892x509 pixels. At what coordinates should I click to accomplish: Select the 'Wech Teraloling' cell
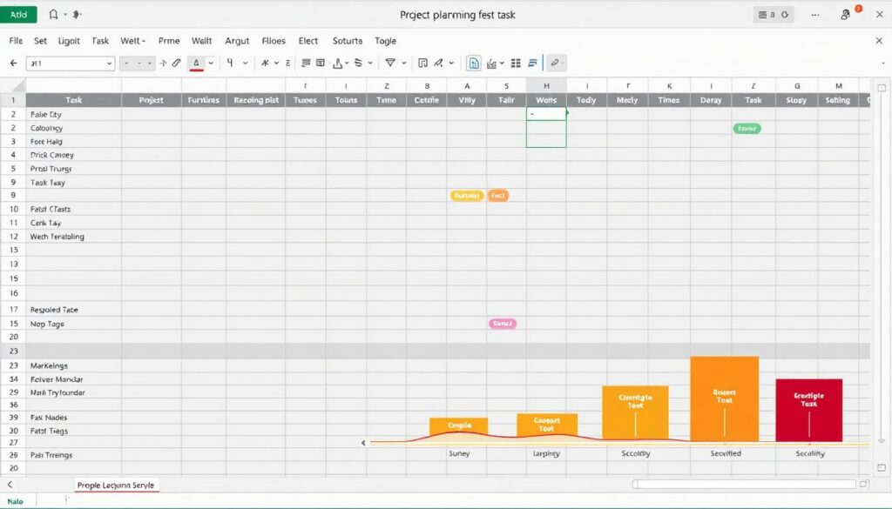click(x=73, y=237)
